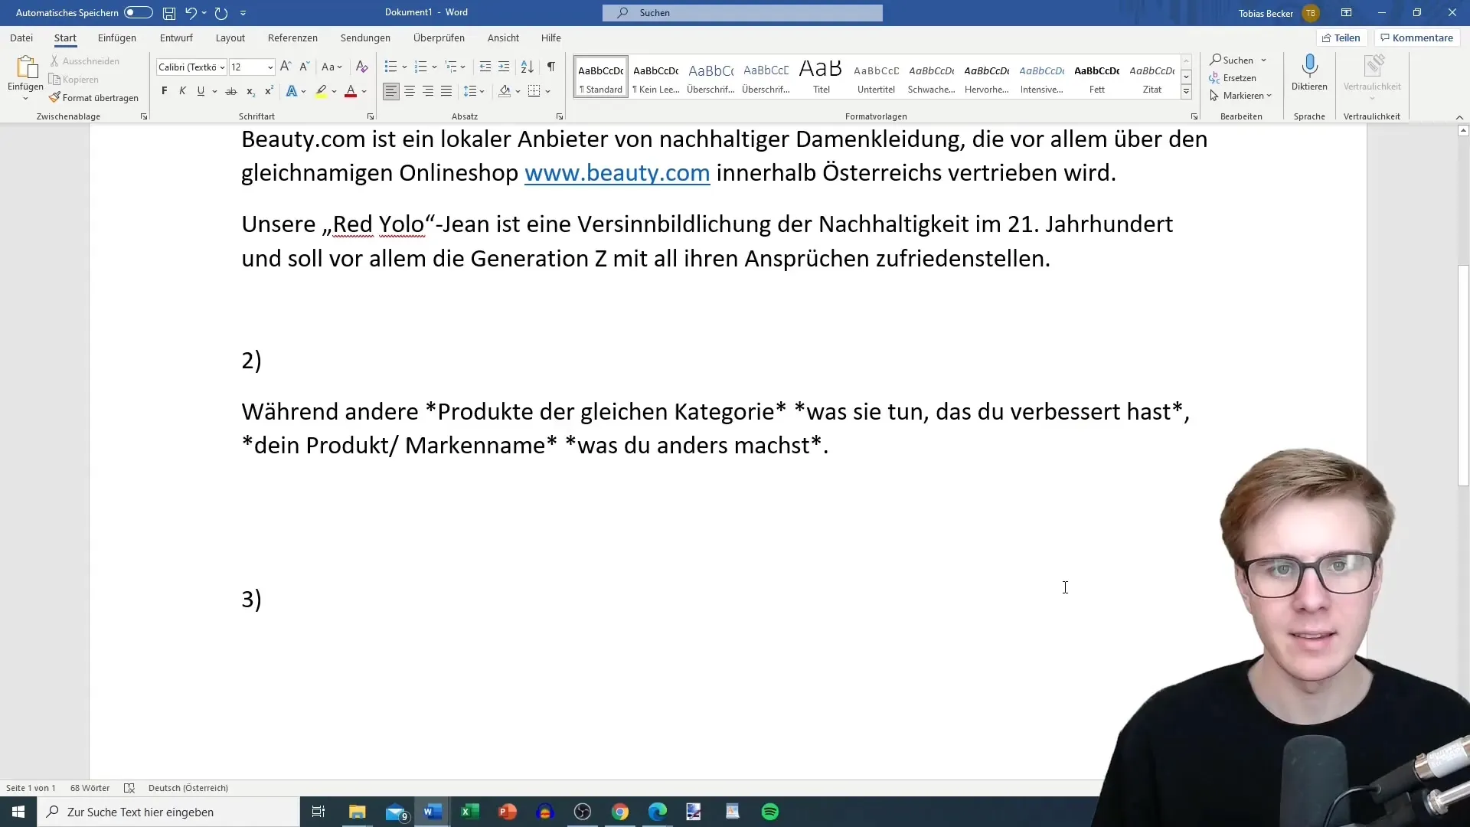Toggle underline formatting
Screen dimensions: 1470x827
click(x=201, y=91)
